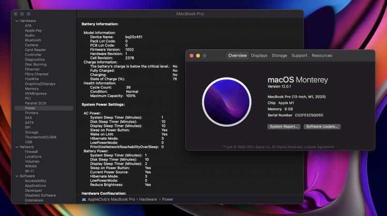
Task: Select Bluetooth in the sidebar
Action: pyautogui.click(x=33, y=40)
